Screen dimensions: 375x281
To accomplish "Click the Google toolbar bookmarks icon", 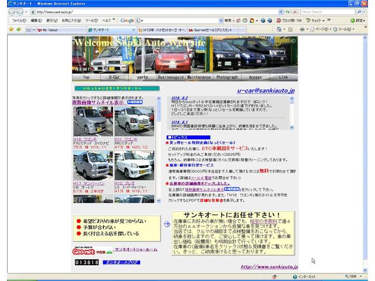I will [252, 20].
